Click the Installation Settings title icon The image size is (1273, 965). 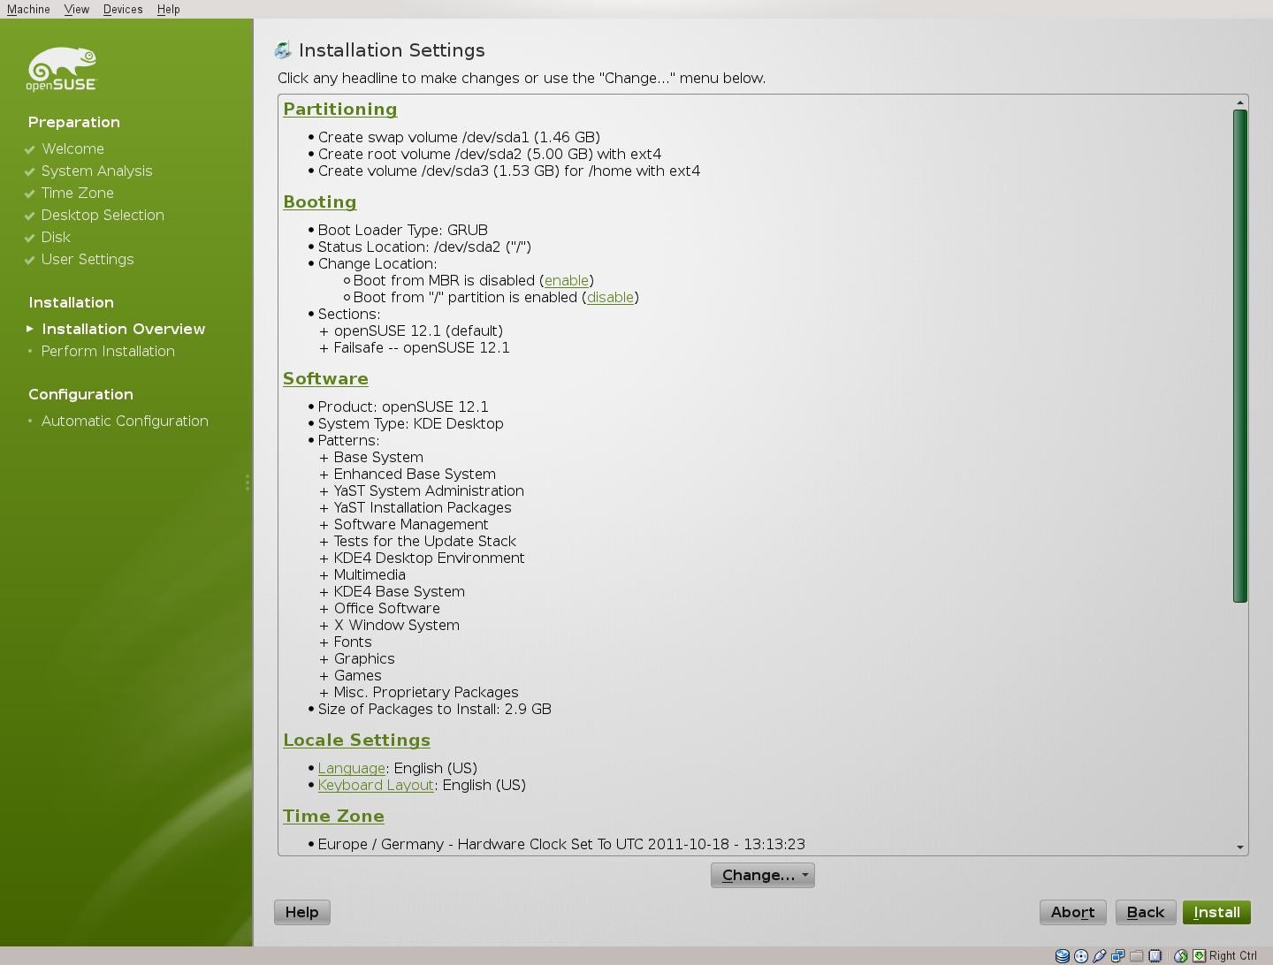[x=283, y=50]
